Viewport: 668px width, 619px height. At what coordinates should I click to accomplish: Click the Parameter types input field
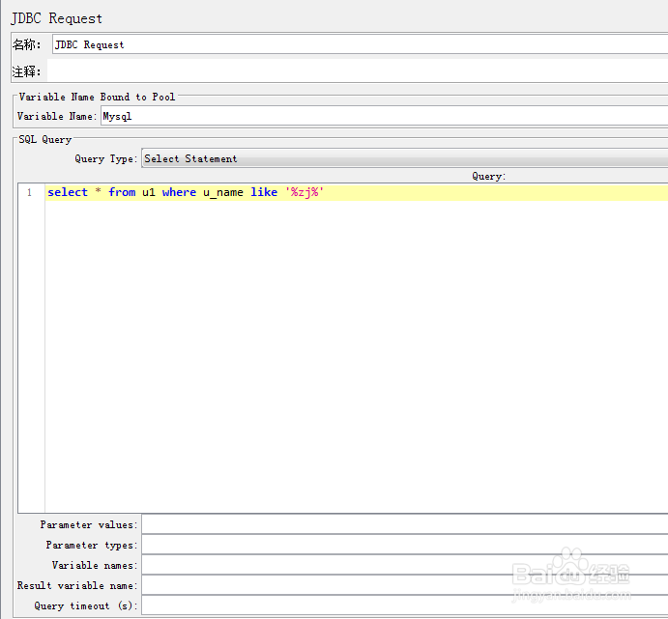pos(405,545)
